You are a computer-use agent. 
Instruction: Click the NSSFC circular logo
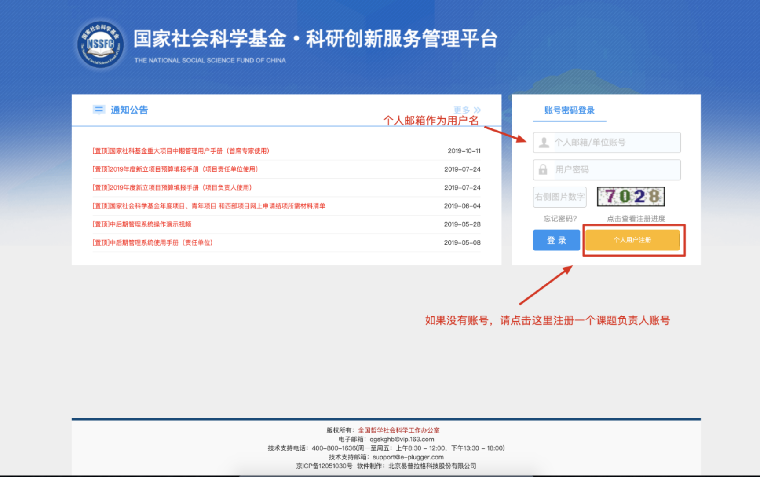pyautogui.click(x=100, y=44)
